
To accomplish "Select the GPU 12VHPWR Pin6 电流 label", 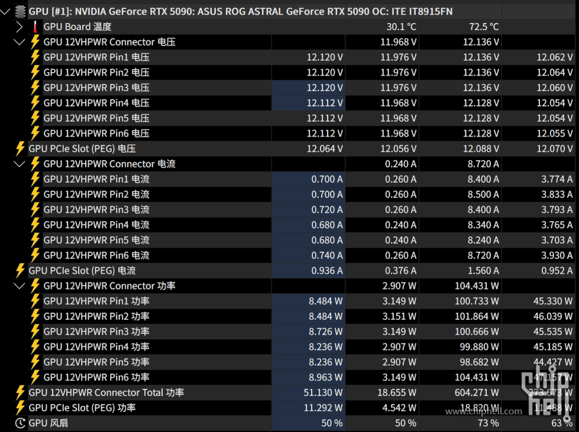I will [96, 255].
